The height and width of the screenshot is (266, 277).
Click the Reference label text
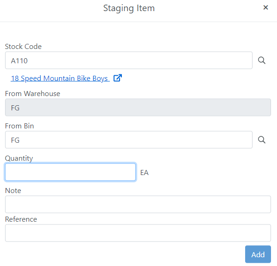(x=21, y=219)
